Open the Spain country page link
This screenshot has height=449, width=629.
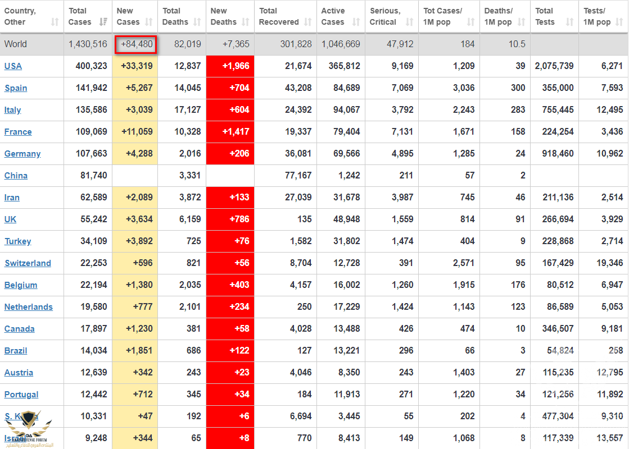coord(16,88)
